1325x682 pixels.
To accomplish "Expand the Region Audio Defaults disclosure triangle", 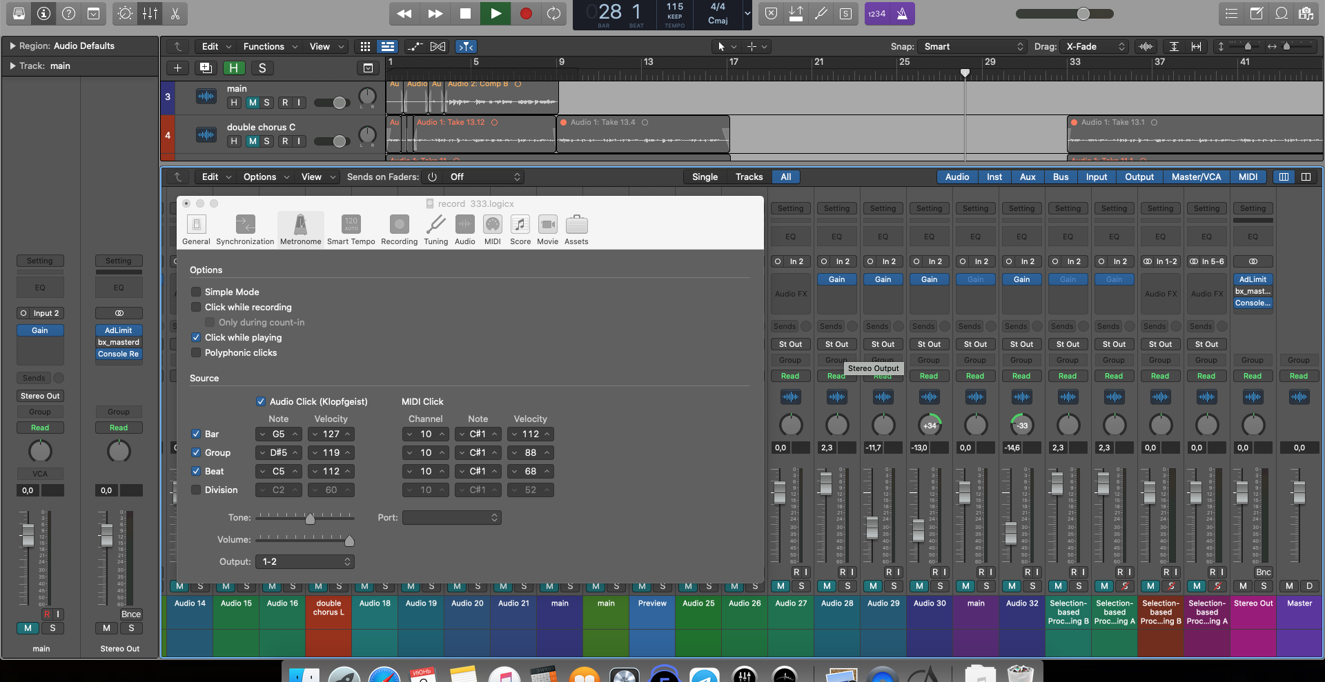I will click(12, 46).
